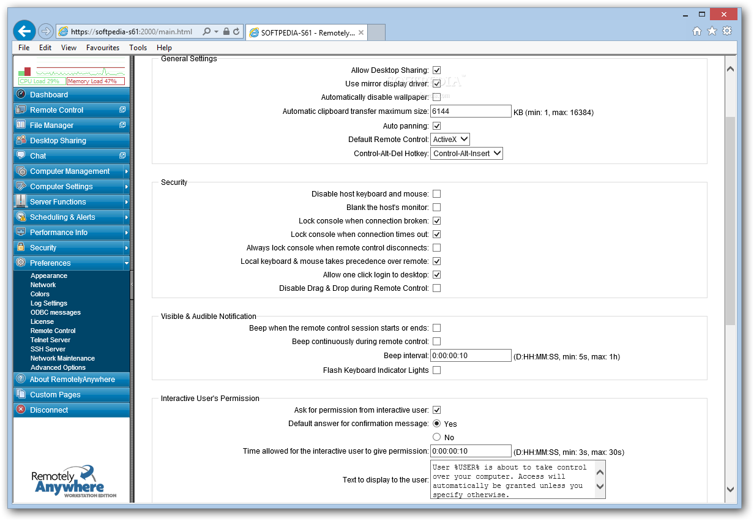Click clipboard transfer maximum size field
Image resolution: width=754 pixels, height=521 pixels.
point(471,111)
